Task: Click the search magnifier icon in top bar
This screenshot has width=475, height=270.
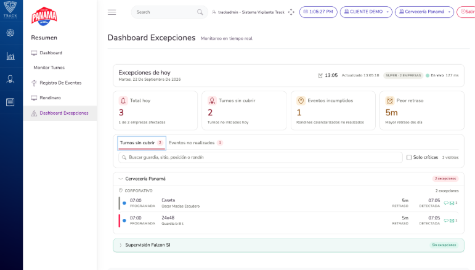Action: [x=200, y=12]
